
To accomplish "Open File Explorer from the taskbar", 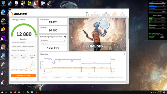I will tap(11, 92).
